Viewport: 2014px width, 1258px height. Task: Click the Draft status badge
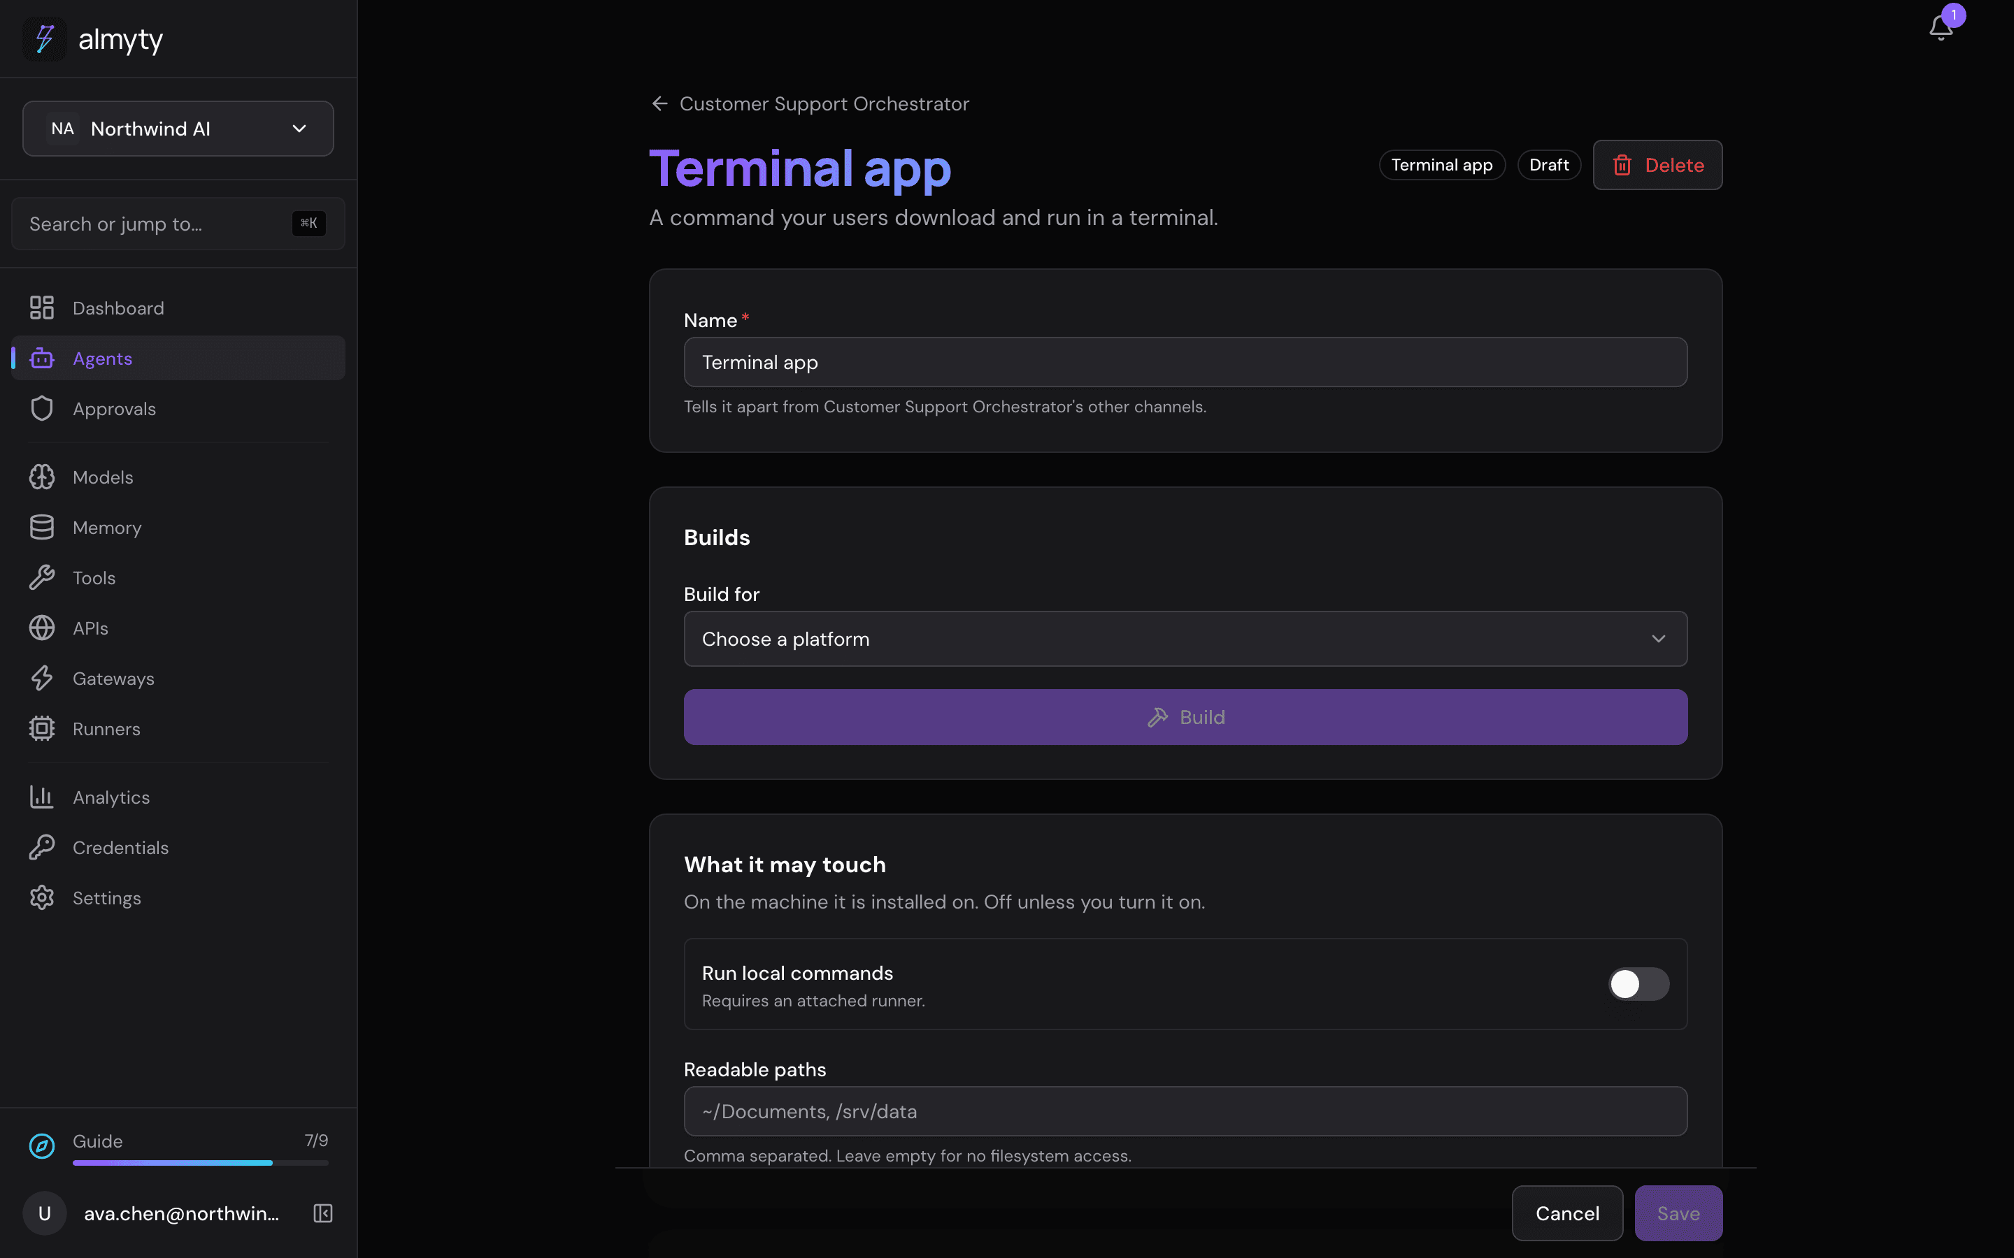click(x=1549, y=165)
